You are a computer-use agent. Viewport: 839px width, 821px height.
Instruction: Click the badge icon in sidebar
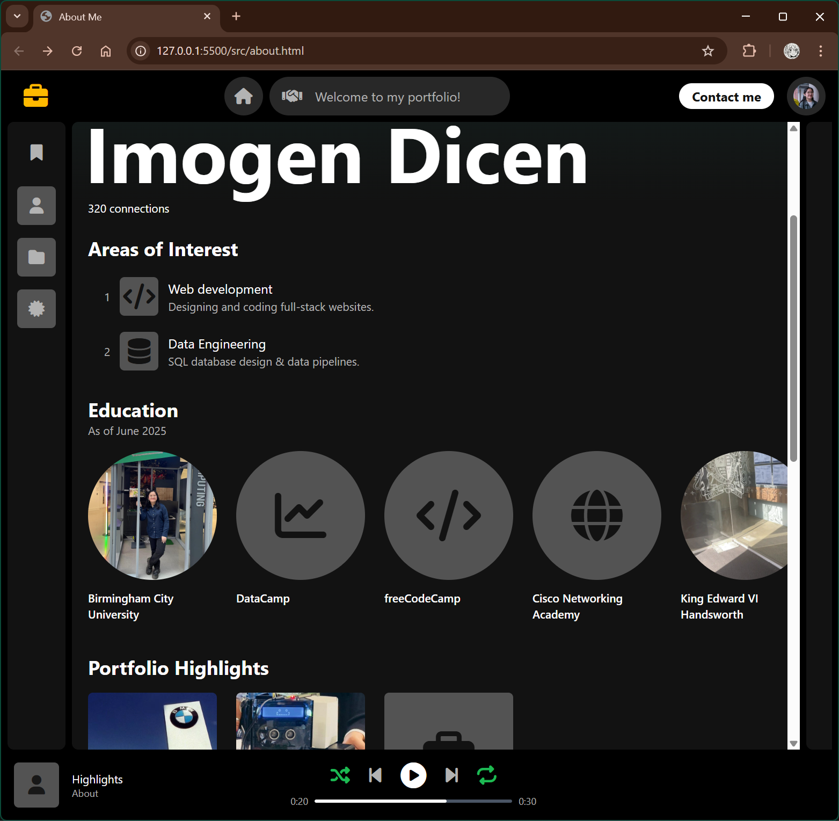37,309
